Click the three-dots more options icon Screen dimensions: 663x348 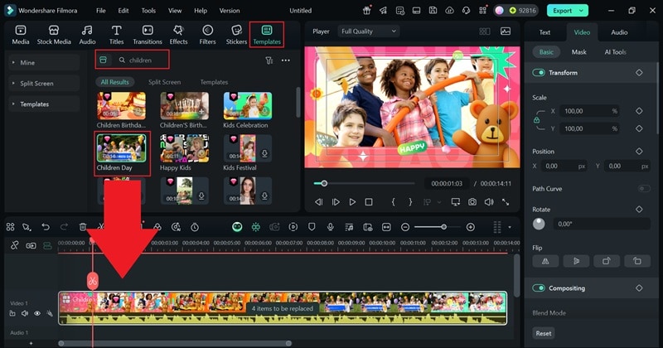286,60
